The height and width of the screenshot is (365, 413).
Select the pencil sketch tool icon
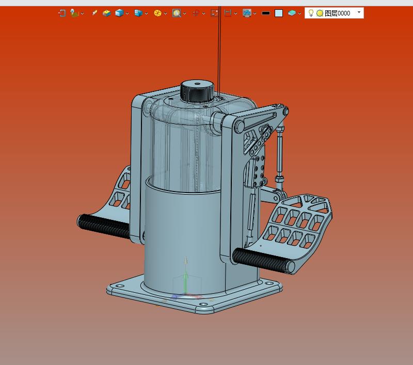94,13
